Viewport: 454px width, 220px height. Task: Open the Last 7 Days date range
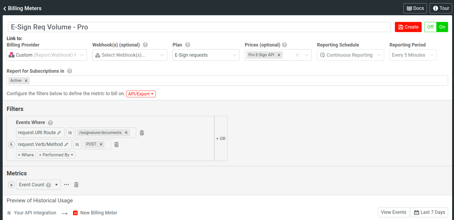pos(429,212)
